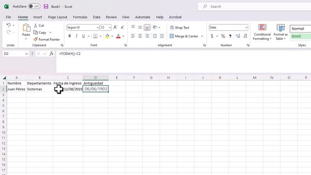
Task: Click the Antigüedad header cell
Action: coord(95,83)
